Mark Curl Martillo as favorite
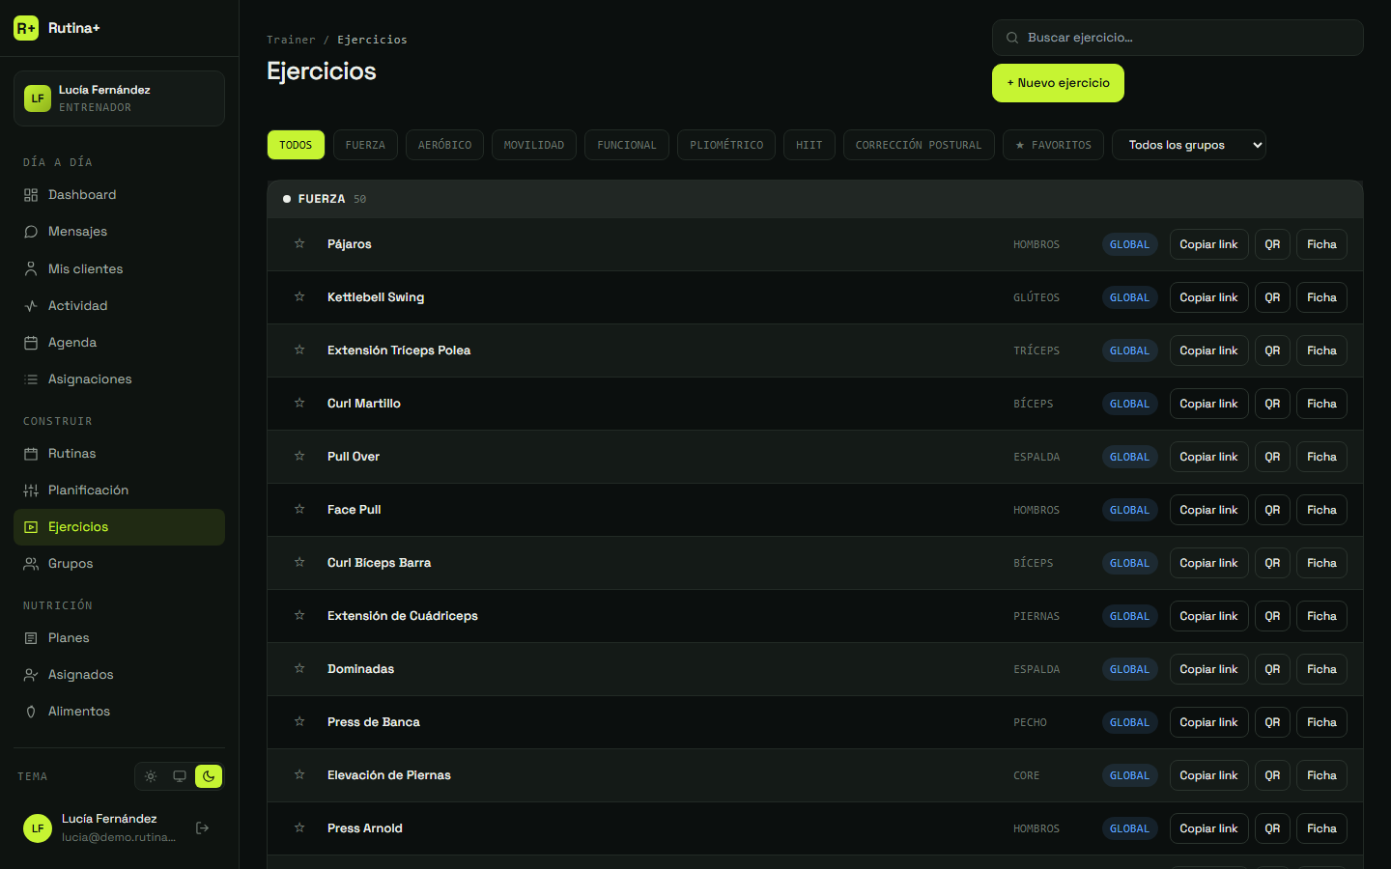Image resolution: width=1391 pixels, height=869 pixels. coord(299,403)
